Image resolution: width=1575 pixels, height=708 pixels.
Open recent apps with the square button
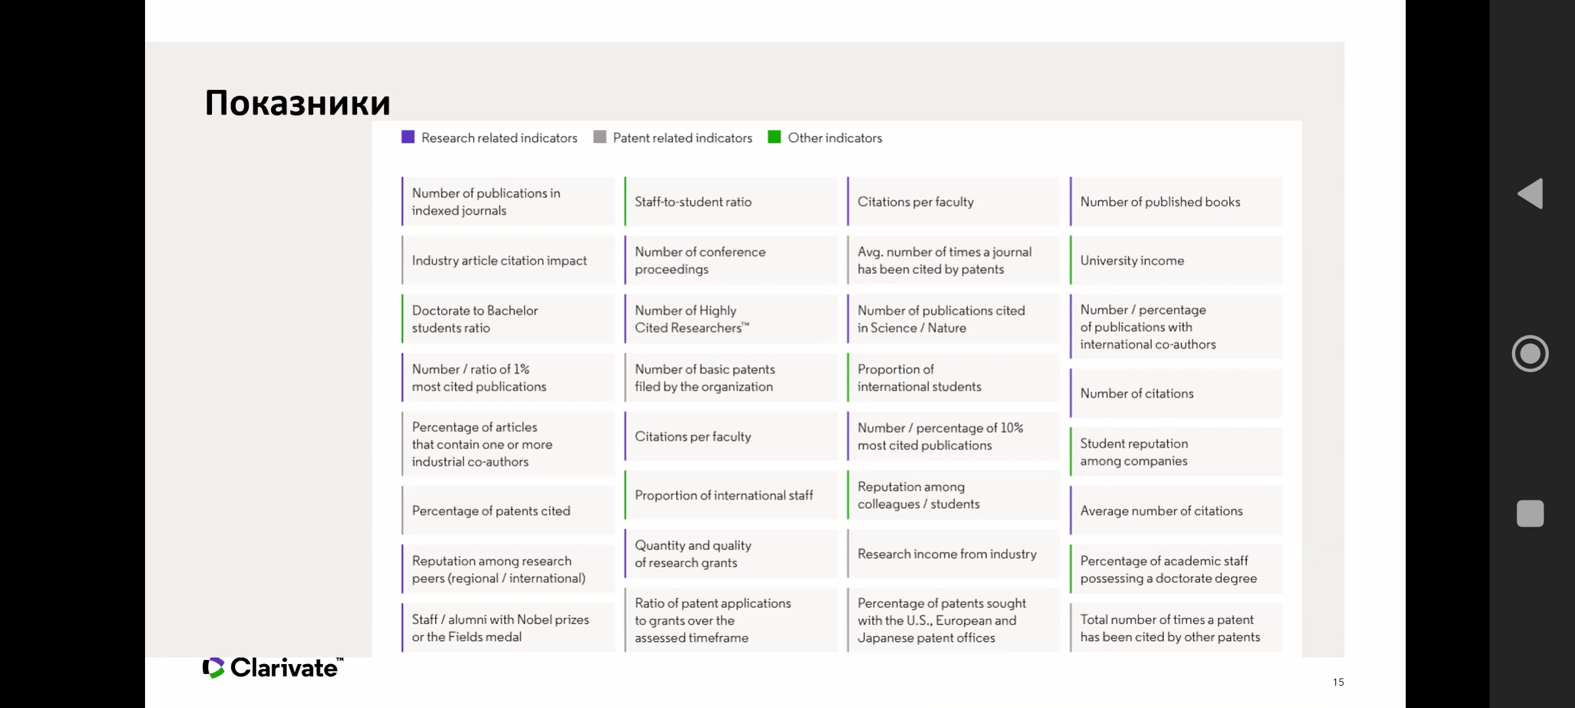click(1530, 513)
